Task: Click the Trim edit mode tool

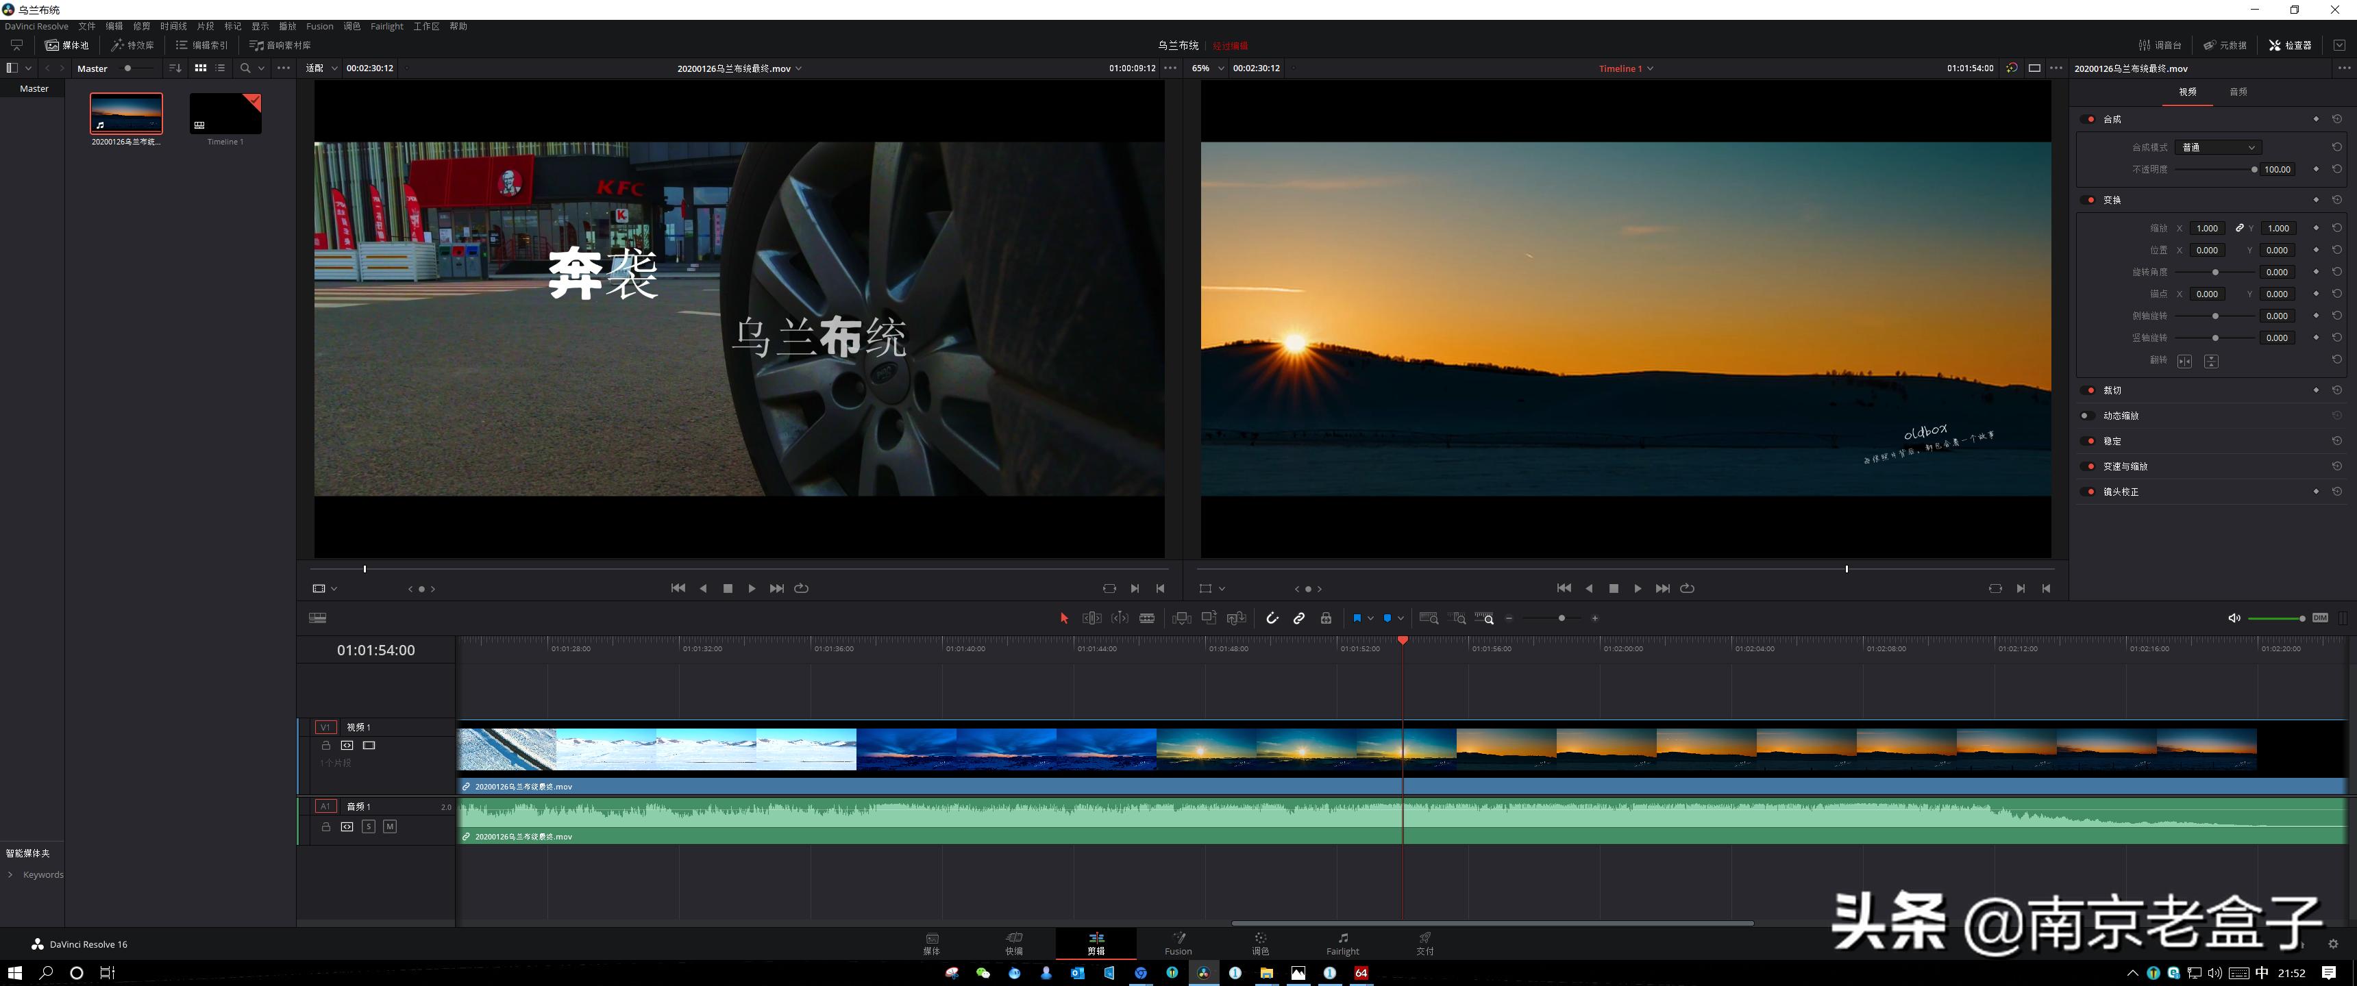Action: click(1091, 618)
